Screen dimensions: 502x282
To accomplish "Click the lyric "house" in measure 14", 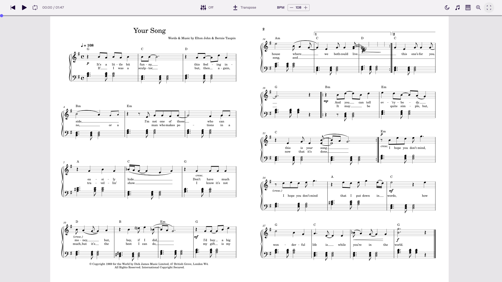I will pyautogui.click(x=276, y=54).
